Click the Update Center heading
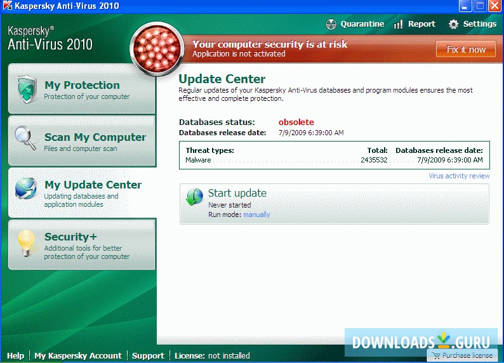This screenshot has width=504, height=363. pyautogui.click(x=222, y=79)
